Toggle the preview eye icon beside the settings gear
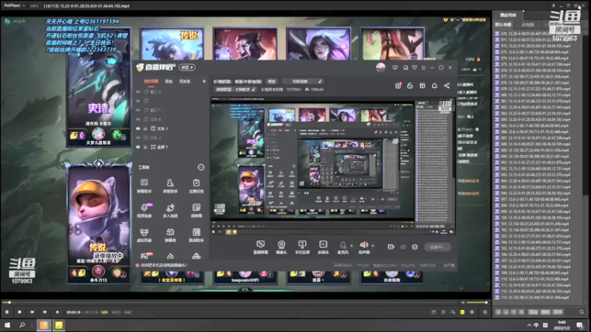591x332 pixels. tap(403, 247)
